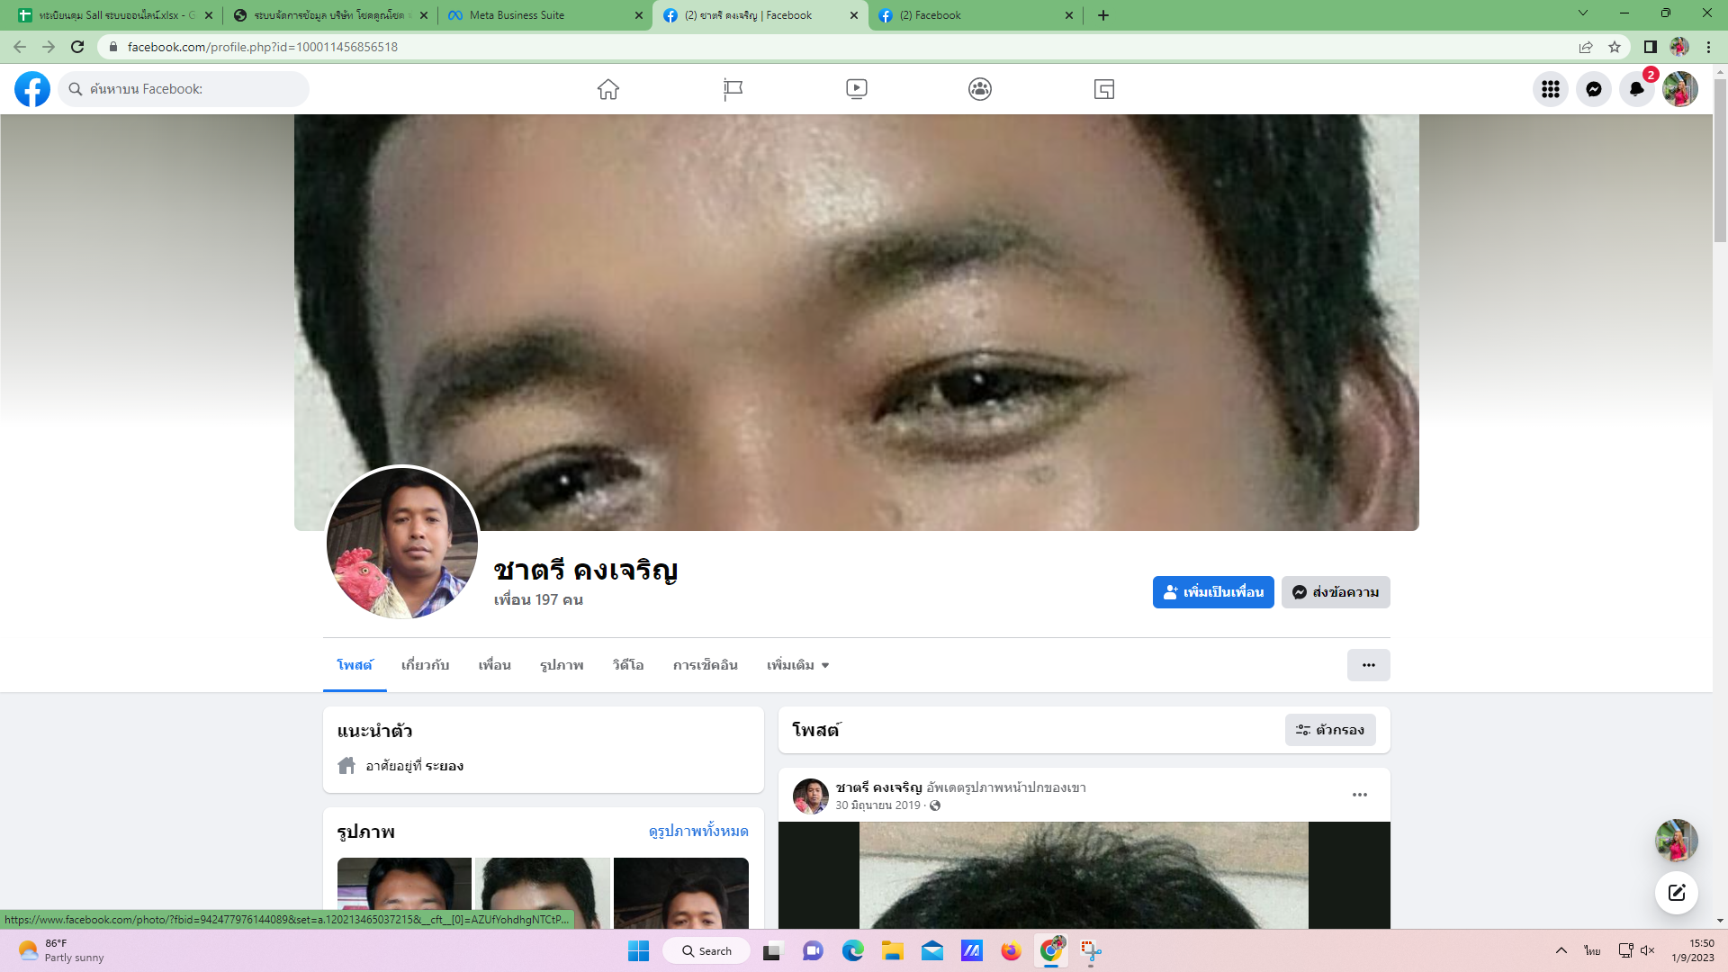
Task: Click the ตัวกรอง filter button
Action: (1330, 730)
